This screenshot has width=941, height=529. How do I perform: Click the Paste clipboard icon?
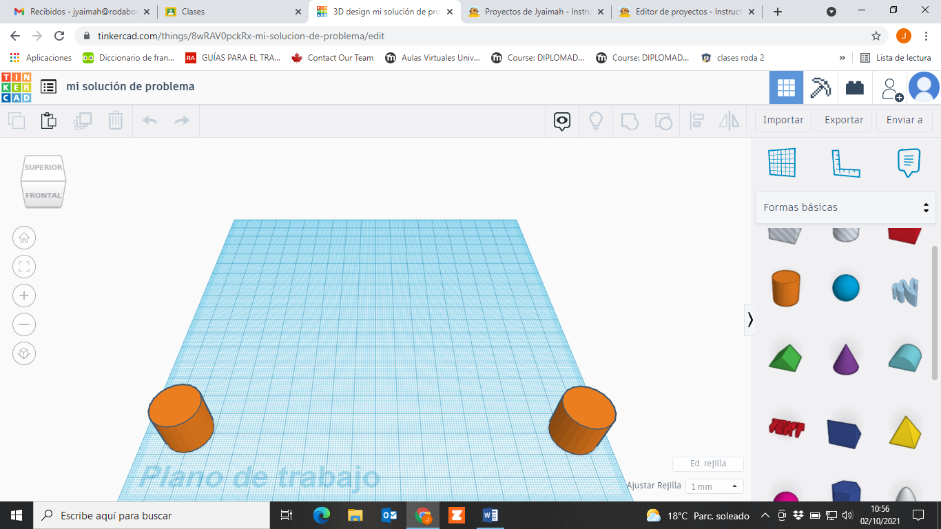48,121
